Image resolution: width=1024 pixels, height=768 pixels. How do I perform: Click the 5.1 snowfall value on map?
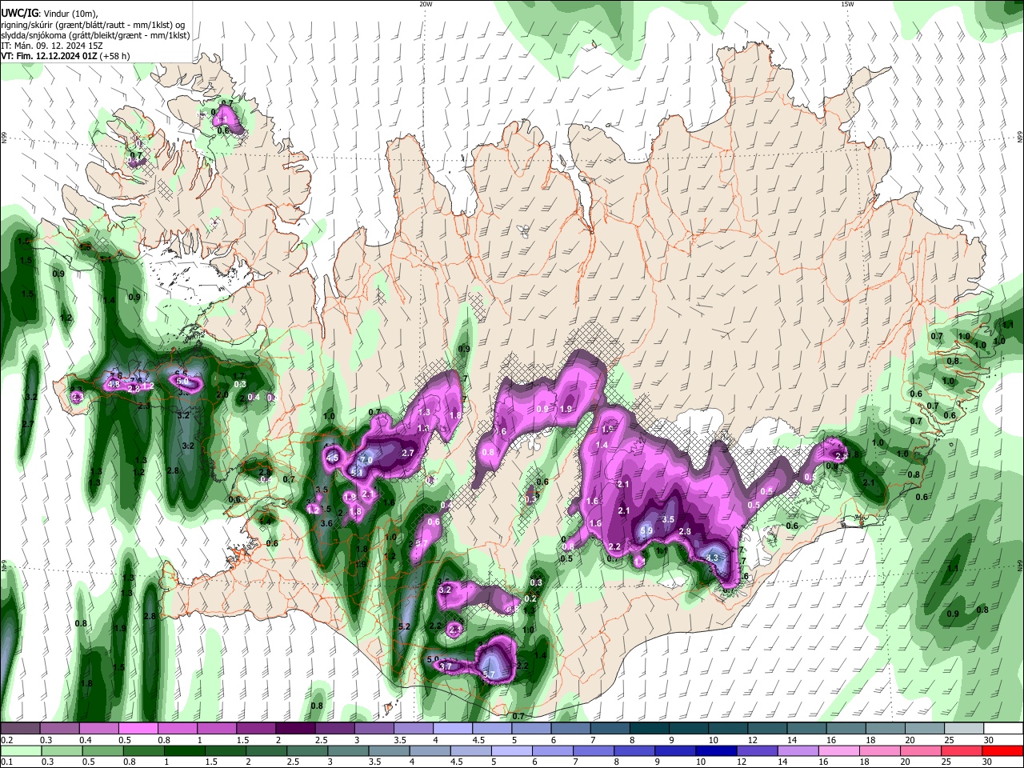click(358, 473)
